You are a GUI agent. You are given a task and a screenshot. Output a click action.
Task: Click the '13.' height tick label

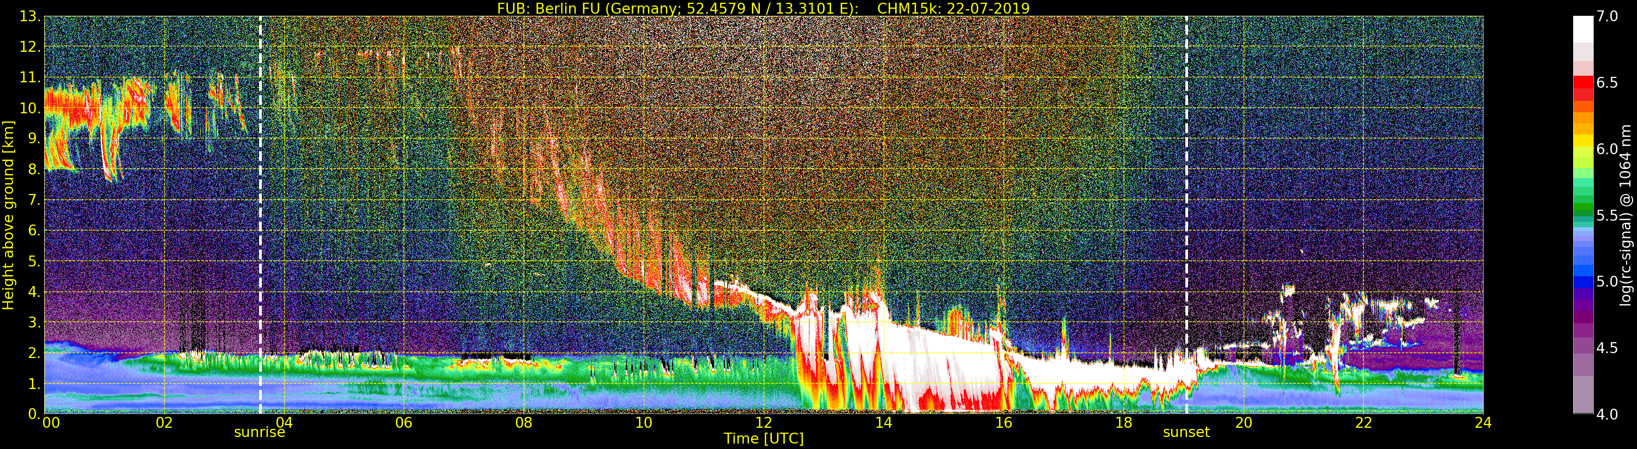click(x=31, y=16)
